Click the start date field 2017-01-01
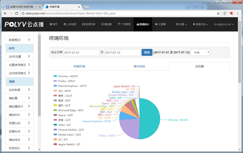Screen dimensions: 243x153 point(81,52)
